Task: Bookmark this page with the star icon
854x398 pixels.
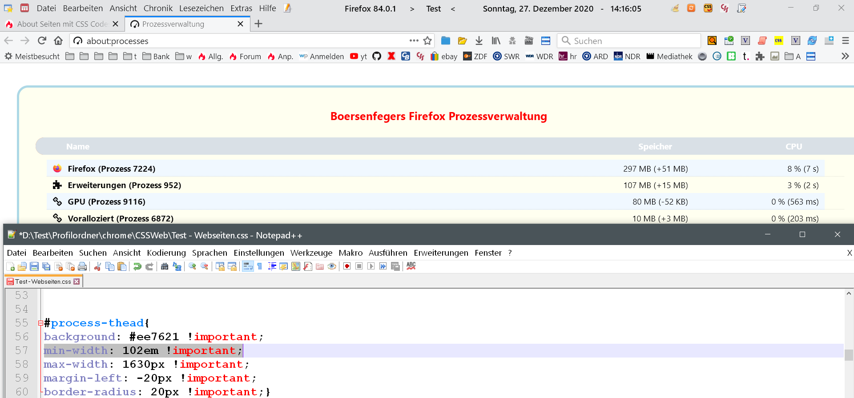Action: 427,41
